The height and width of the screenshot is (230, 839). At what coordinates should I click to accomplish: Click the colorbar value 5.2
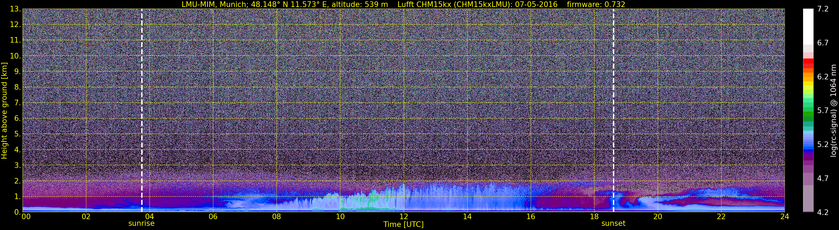point(823,144)
